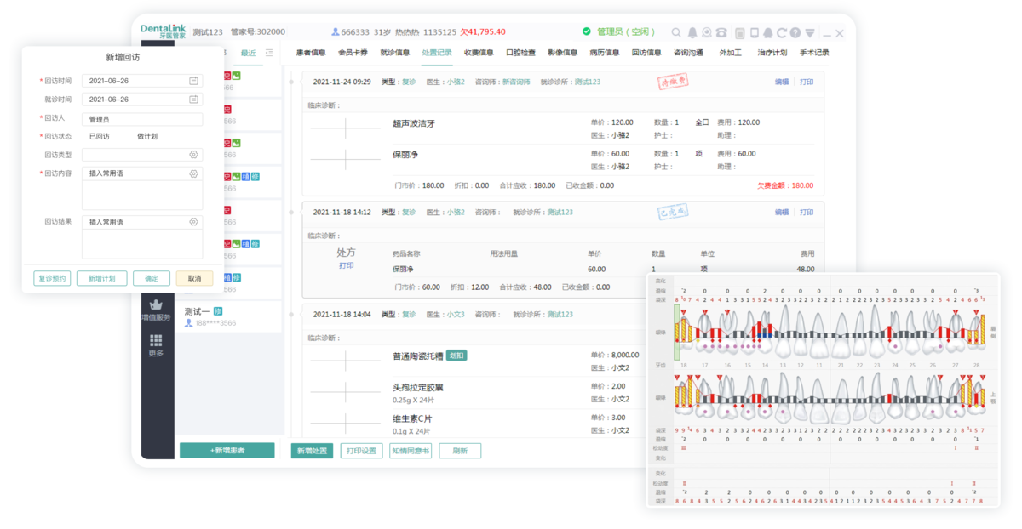
Task: Click 编辑 link on 2021-11-18 14:12 record
Action: pos(781,212)
